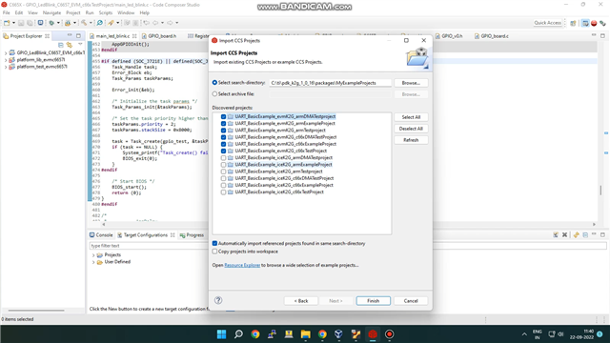Screen dimensions: 610x343
Task: Open the Run menu
Action: (x=90, y=12)
